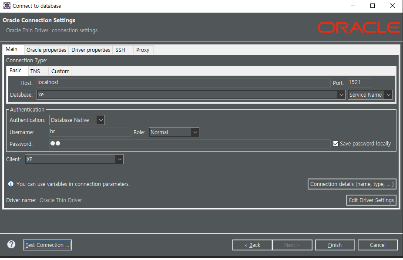Screen dimensions: 403x260
Task: Open the Database name dropdown arrow
Action: (x=341, y=95)
